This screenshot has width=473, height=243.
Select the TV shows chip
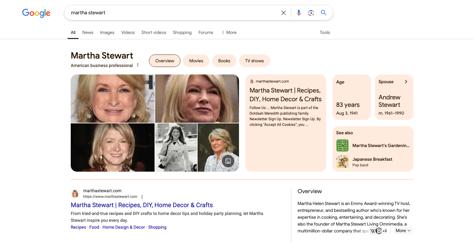tap(254, 61)
